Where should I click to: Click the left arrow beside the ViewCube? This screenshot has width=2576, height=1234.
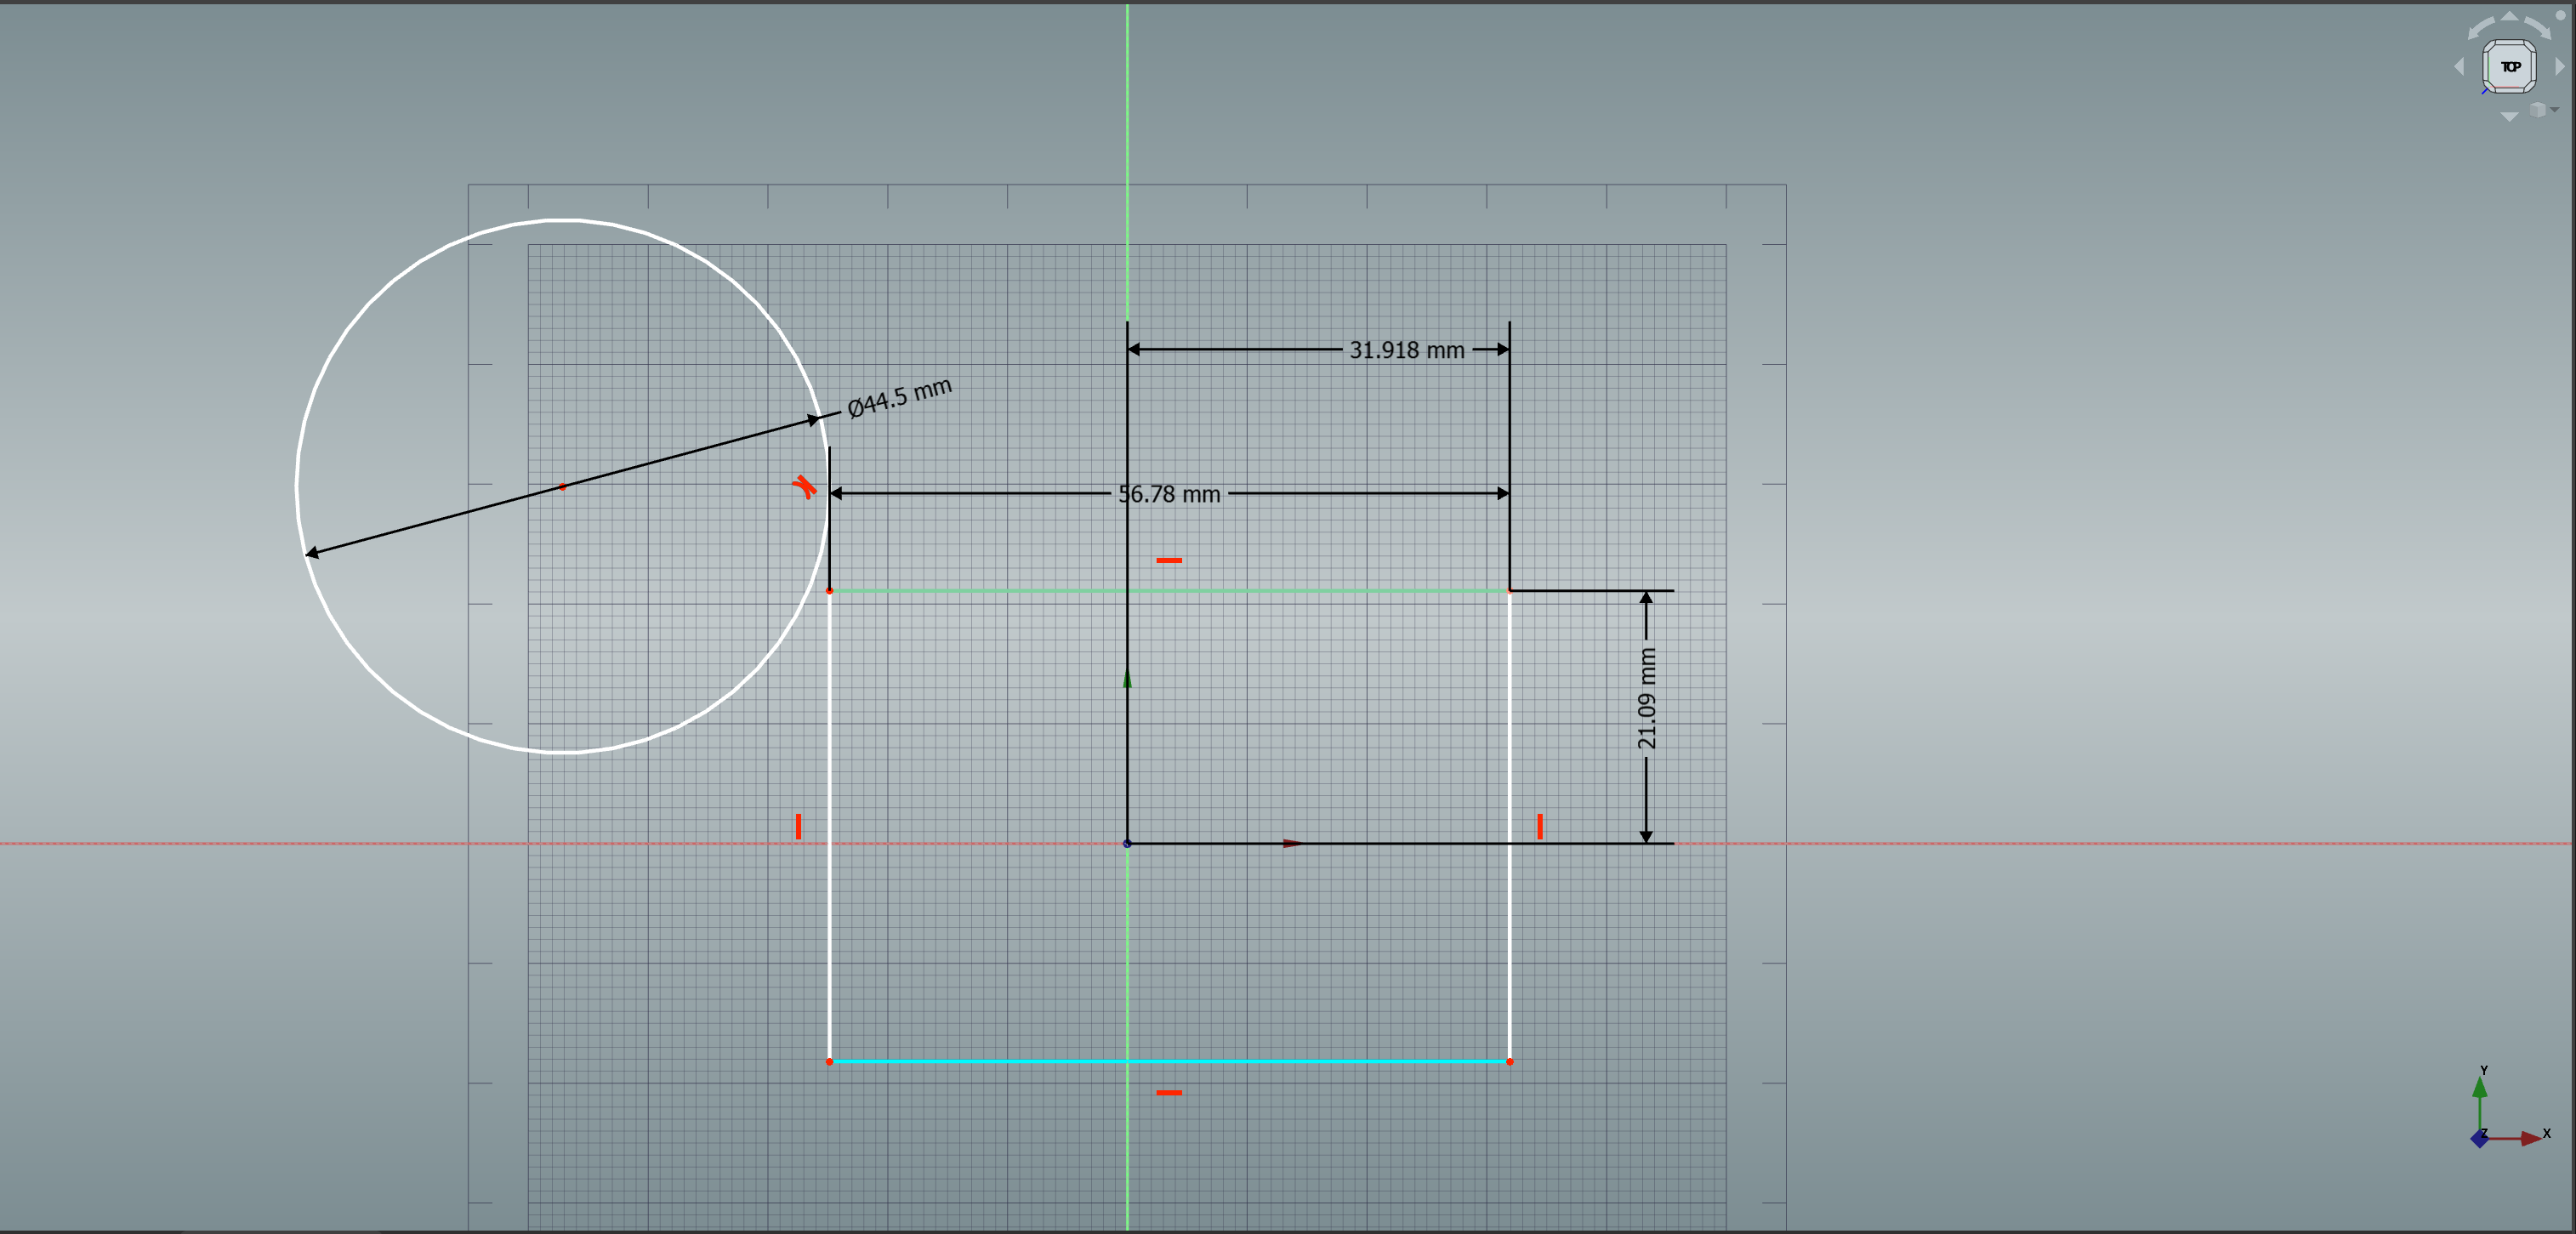click(x=2459, y=67)
